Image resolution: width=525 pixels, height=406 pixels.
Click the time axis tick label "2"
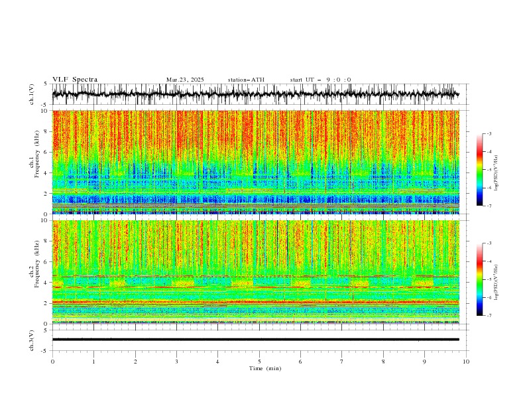135,362
